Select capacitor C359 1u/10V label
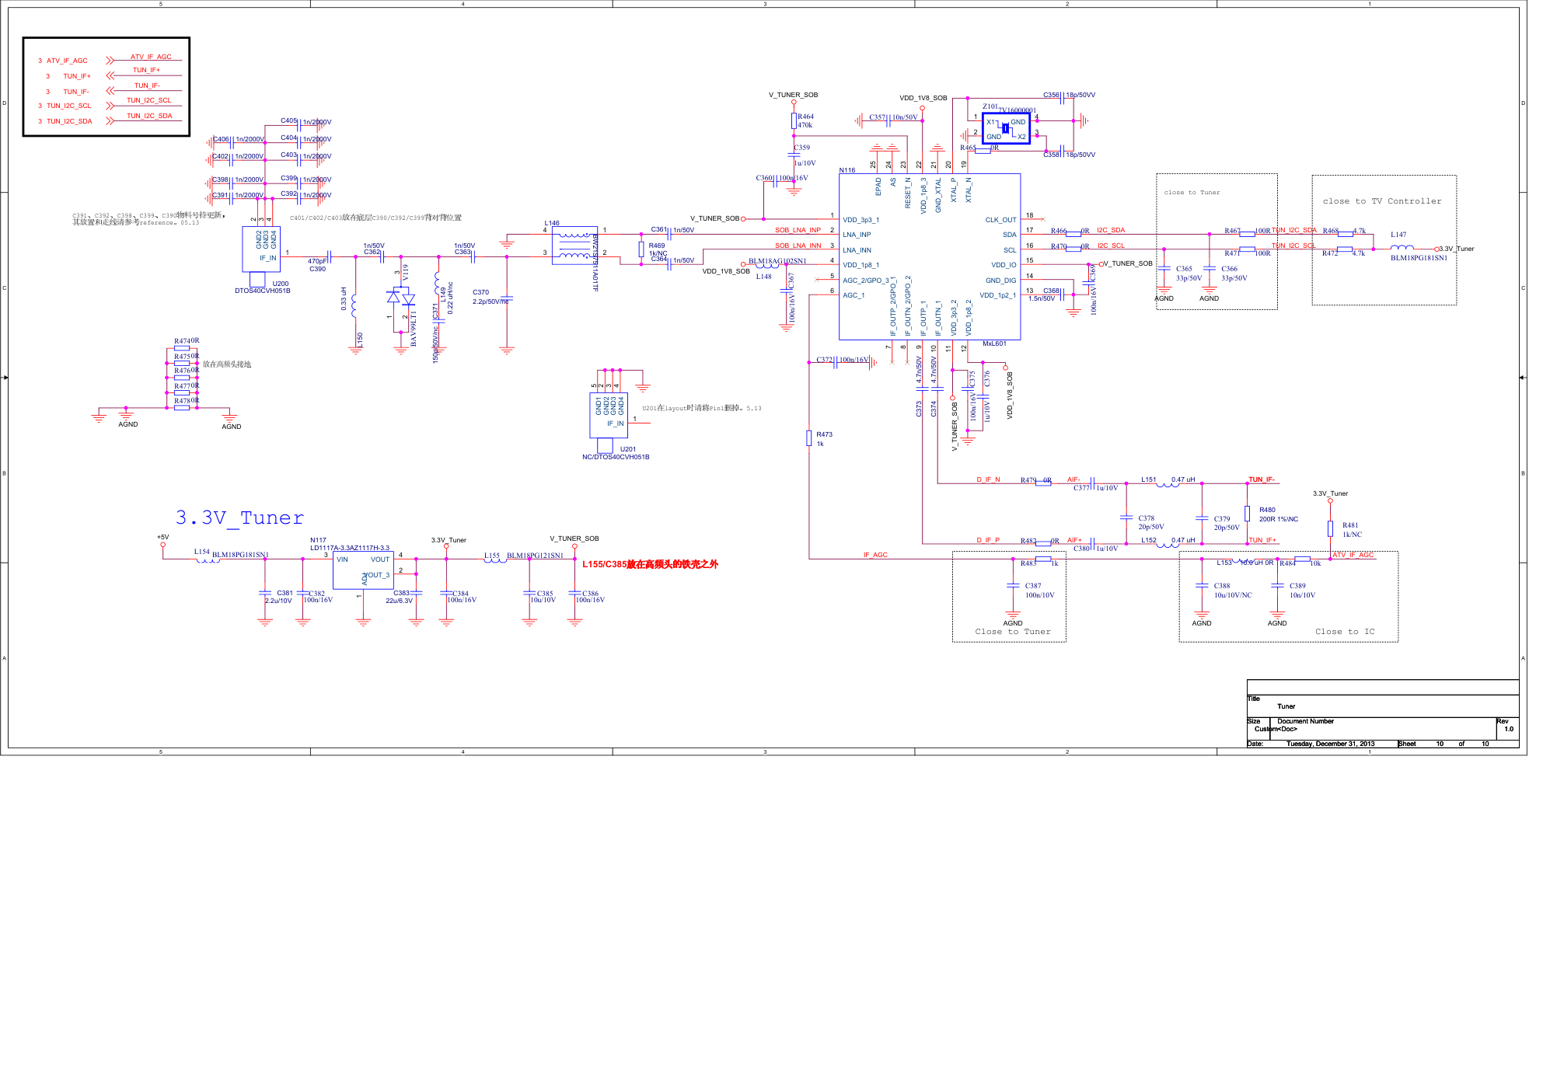 pos(805,155)
